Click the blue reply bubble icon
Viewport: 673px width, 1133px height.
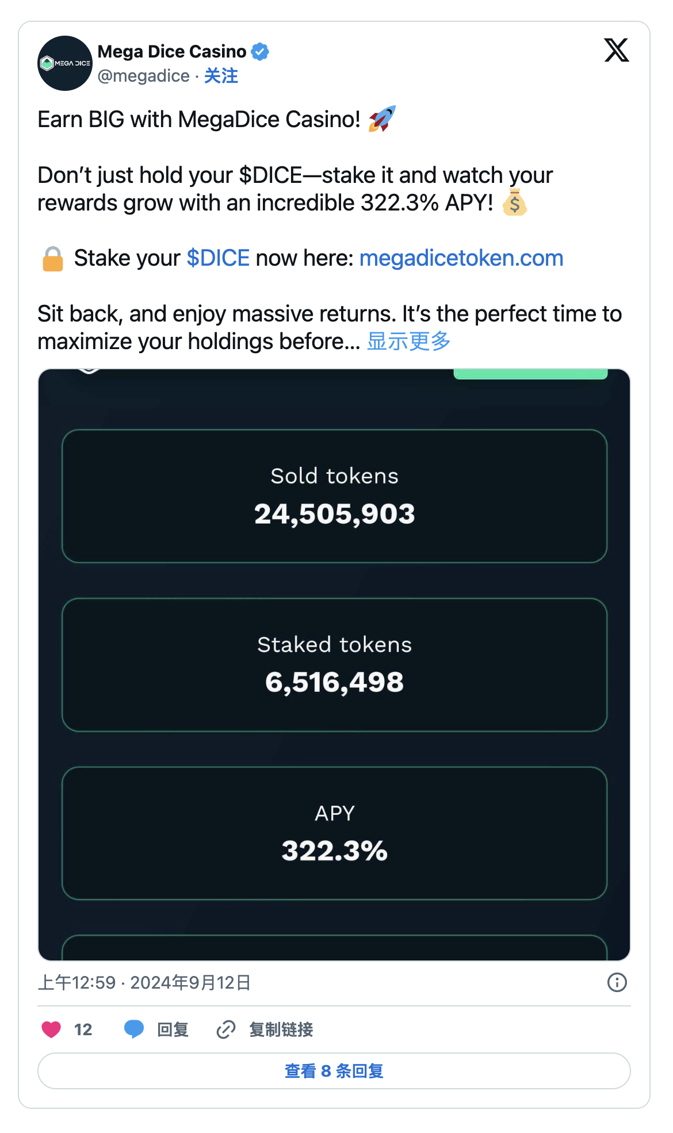pos(134,1029)
